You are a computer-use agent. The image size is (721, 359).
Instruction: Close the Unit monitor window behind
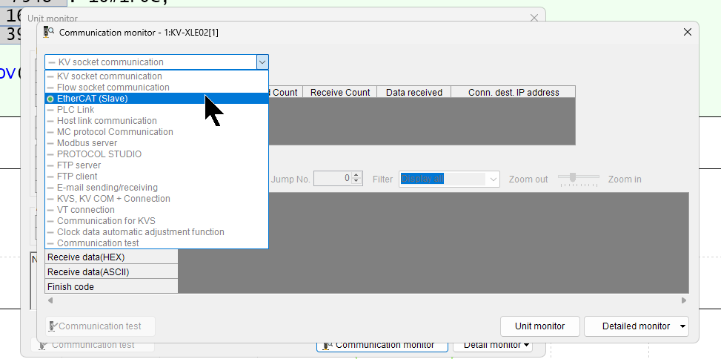pos(534,18)
